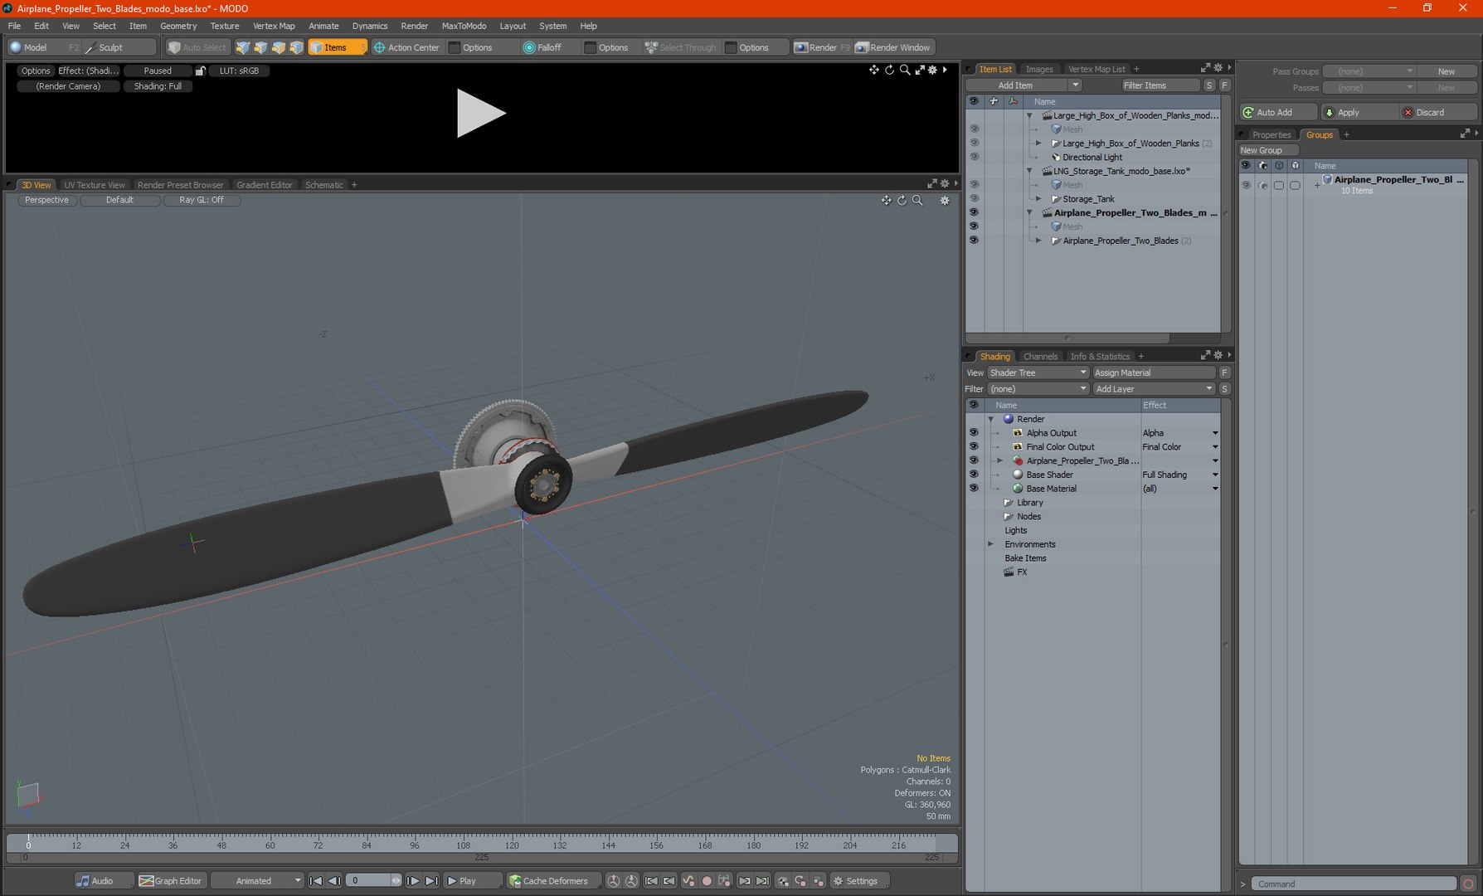Click frame 120 on the timeline ruler

[x=512, y=845]
